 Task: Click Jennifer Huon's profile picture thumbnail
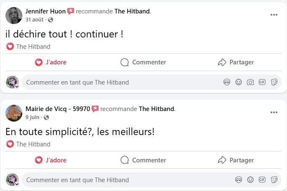(x=14, y=15)
